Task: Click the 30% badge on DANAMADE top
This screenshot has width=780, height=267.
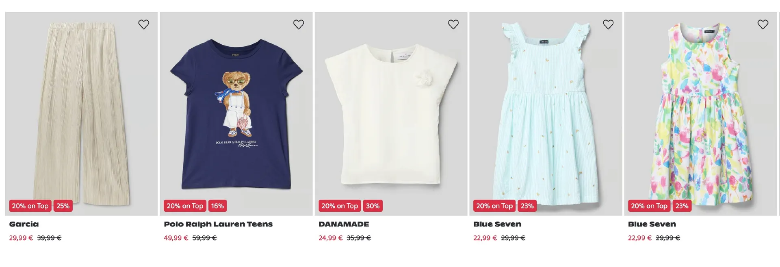Action: point(373,206)
